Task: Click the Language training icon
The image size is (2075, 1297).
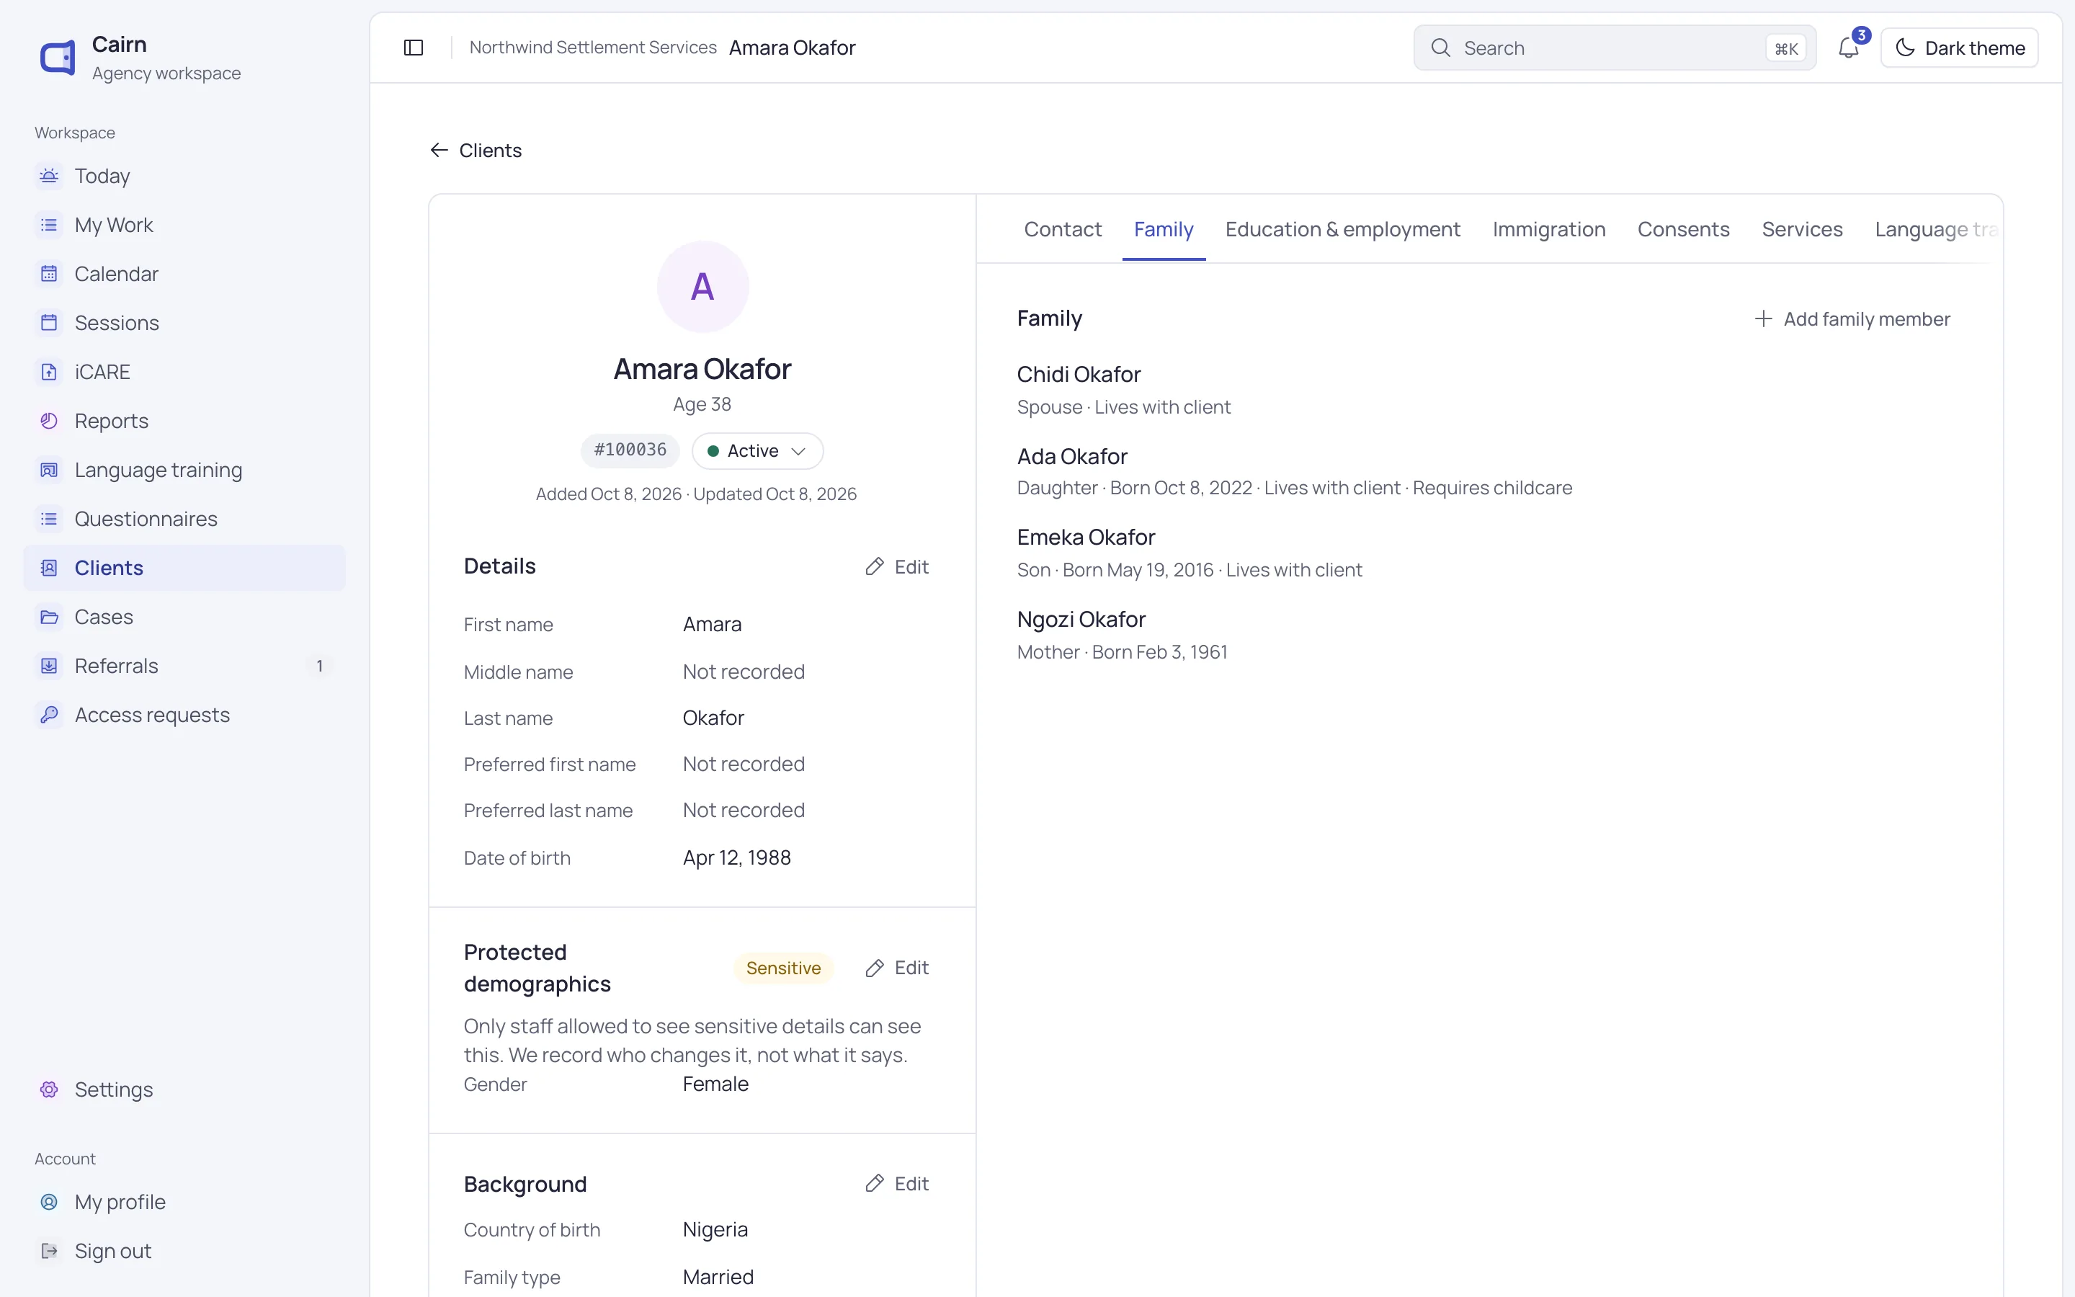Action: (x=49, y=470)
